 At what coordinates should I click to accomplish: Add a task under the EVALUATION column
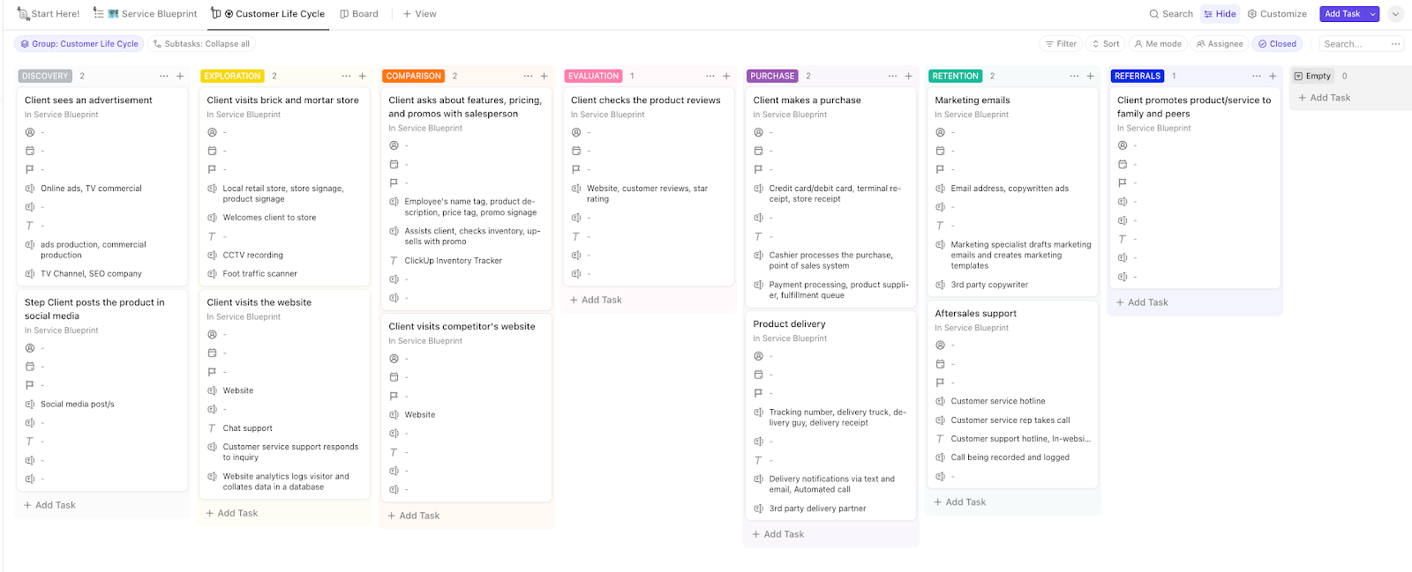click(601, 301)
